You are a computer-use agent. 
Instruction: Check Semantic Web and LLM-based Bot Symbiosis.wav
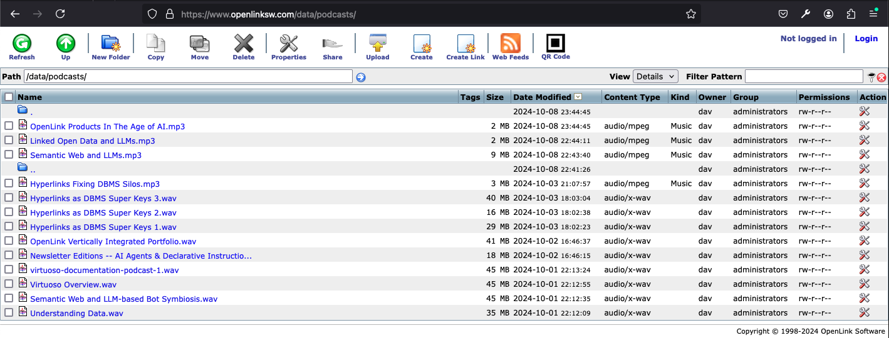click(9, 298)
